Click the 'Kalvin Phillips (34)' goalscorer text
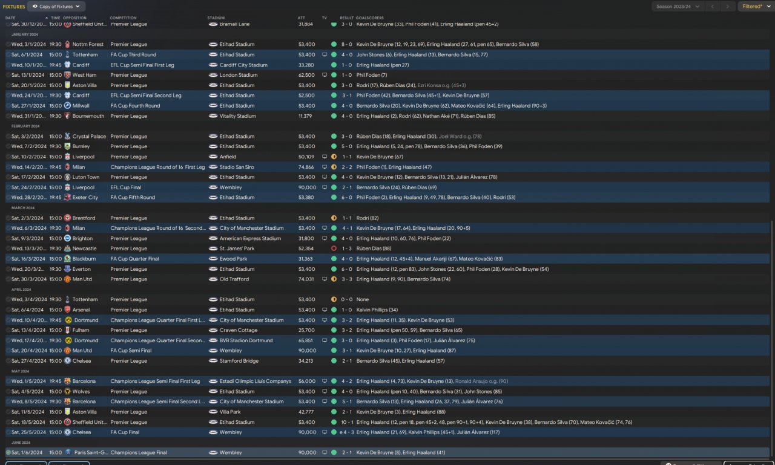This screenshot has height=465, width=775. coord(377,310)
